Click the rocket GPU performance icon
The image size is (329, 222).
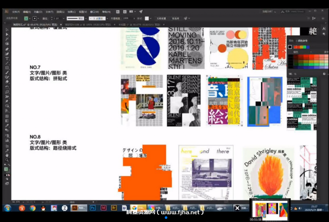click(141, 12)
